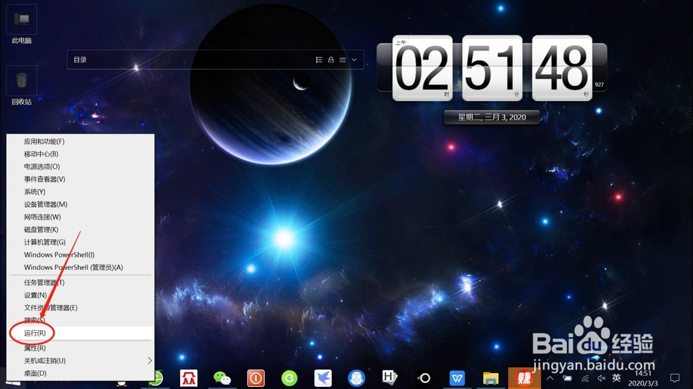Open the 回收站 recycle bin icon
The height and width of the screenshot is (389, 693).
tap(21, 86)
